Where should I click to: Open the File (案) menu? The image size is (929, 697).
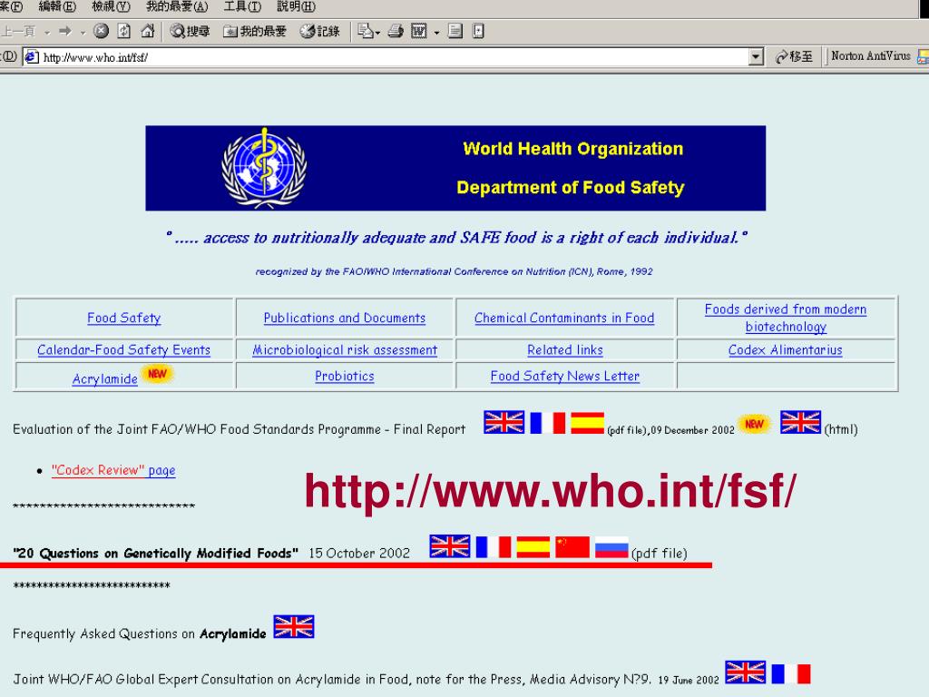[11, 6]
